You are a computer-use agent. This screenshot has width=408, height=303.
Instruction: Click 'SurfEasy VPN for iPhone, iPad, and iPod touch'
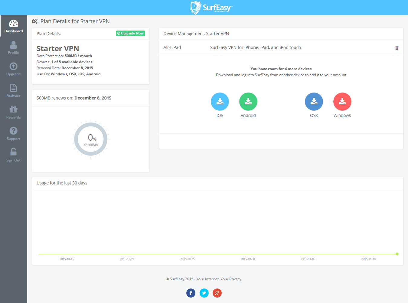tap(256, 47)
